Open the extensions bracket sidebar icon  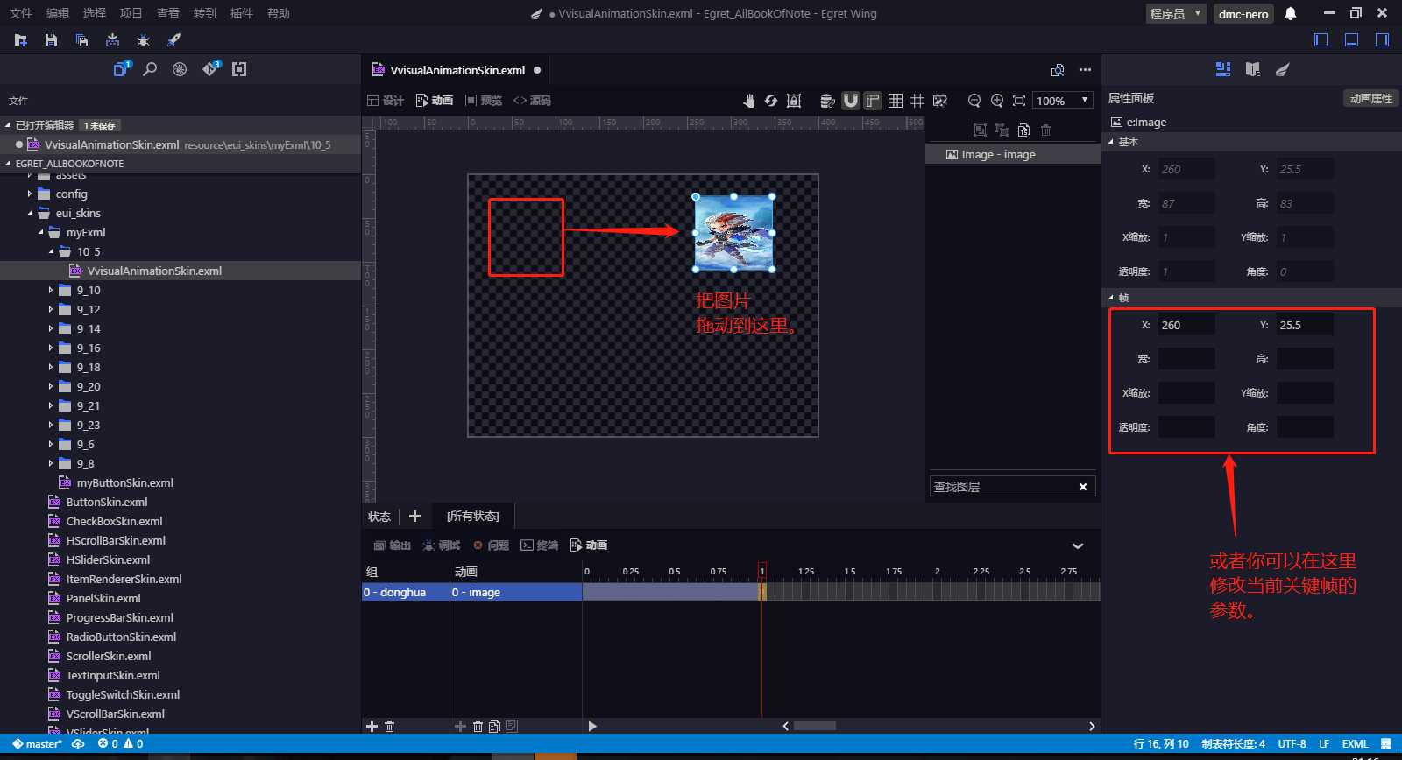point(239,69)
